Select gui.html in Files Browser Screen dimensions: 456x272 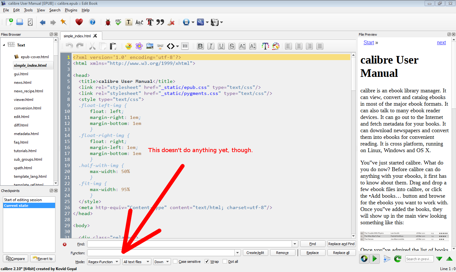tap(21, 74)
